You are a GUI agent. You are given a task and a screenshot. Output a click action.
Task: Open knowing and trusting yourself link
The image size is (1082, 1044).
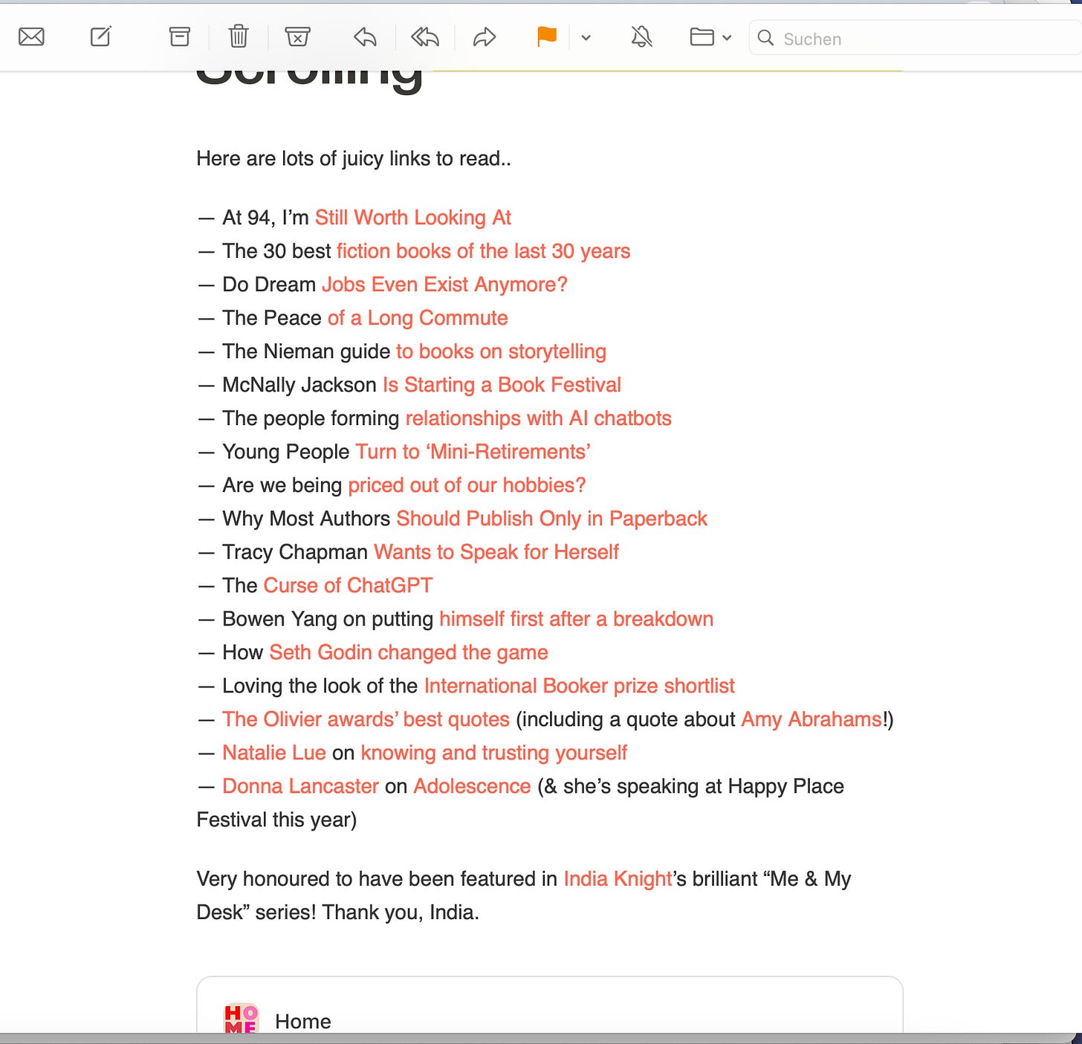point(493,753)
